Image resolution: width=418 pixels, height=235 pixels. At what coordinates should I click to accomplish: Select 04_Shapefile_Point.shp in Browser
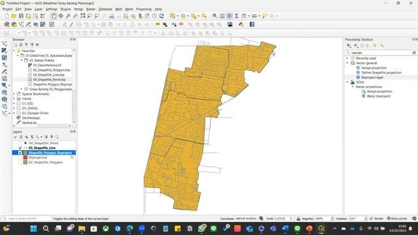pyautogui.click(x=50, y=80)
